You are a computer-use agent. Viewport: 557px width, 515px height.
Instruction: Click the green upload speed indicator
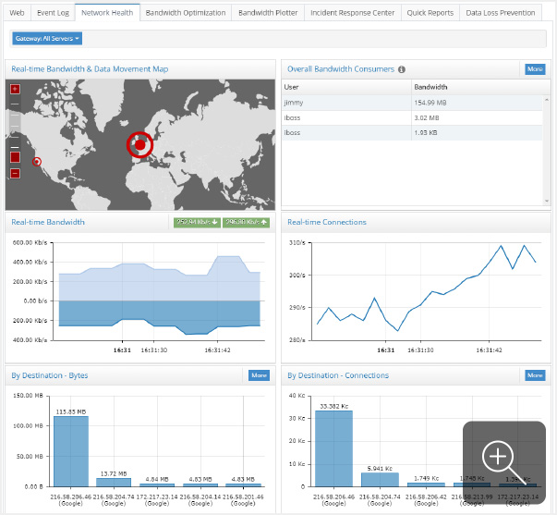[x=247, y=222]
